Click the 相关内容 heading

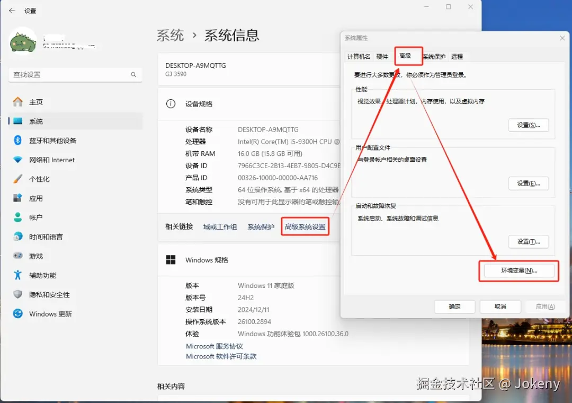pos(171,386)
